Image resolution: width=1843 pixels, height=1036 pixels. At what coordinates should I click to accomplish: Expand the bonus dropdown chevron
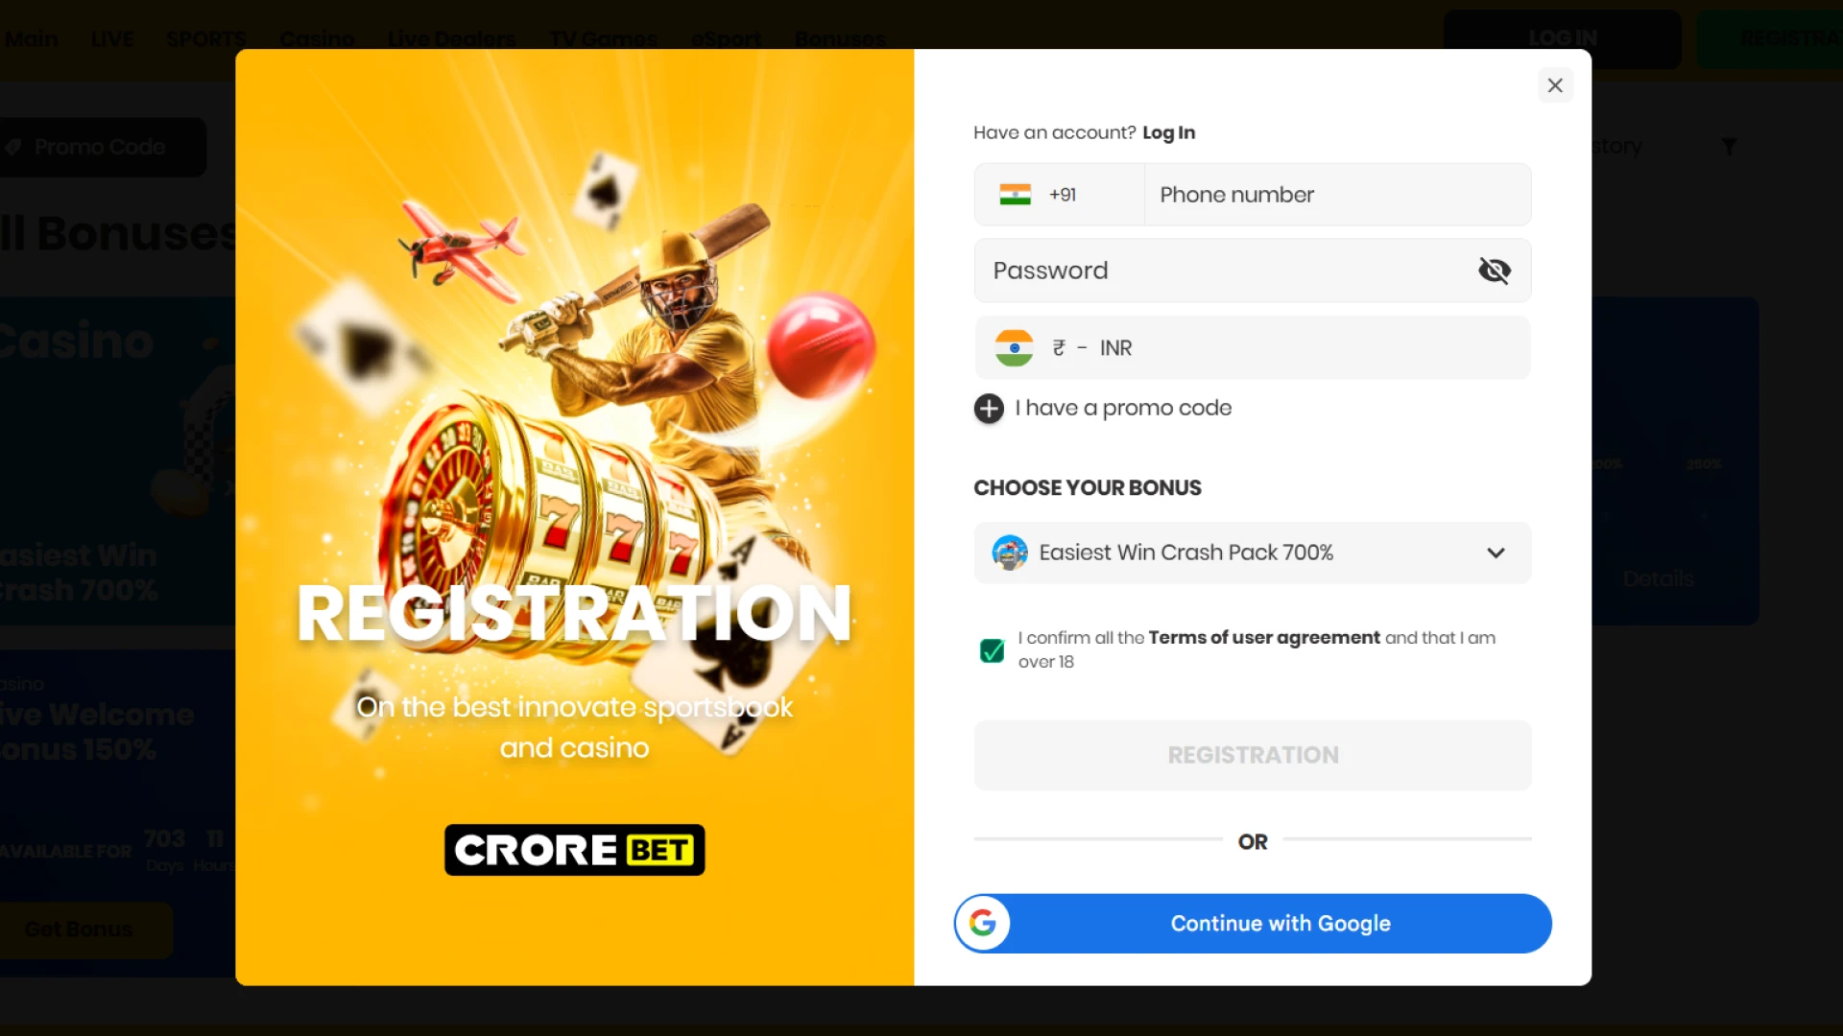pos(1496,553)
